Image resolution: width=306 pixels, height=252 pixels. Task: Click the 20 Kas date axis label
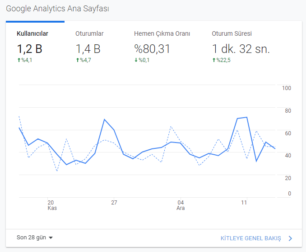point(52,205)
